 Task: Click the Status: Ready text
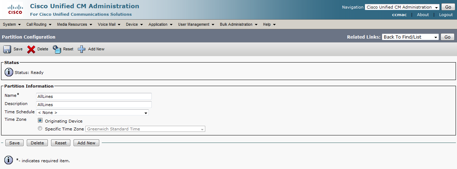pos(29,73)
